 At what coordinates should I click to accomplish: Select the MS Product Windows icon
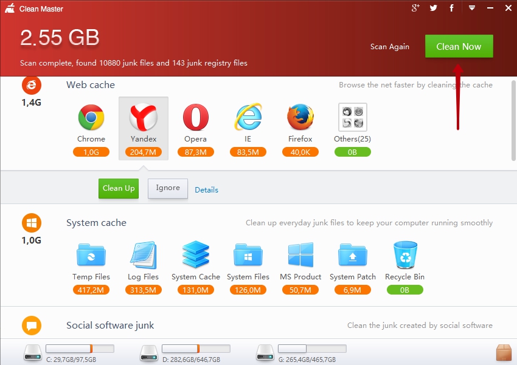(300, 255)
